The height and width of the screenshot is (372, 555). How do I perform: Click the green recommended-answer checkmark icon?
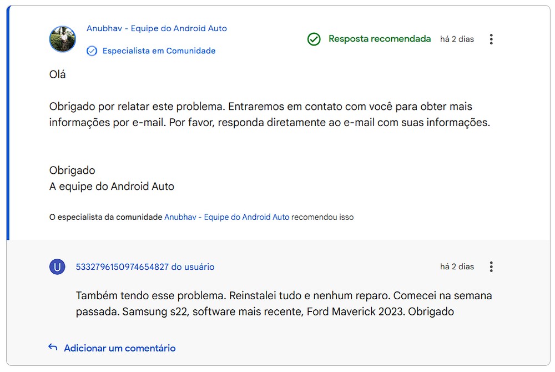(x=314, y=39)
